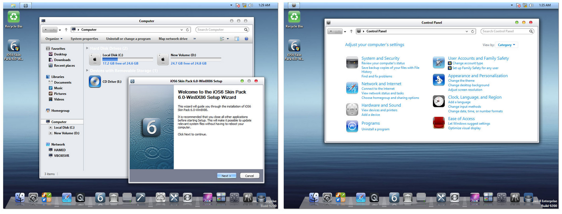The height and width of the screenshot is (214, 562).
Task: Click Uninstall or change a program
Action: 129,39
